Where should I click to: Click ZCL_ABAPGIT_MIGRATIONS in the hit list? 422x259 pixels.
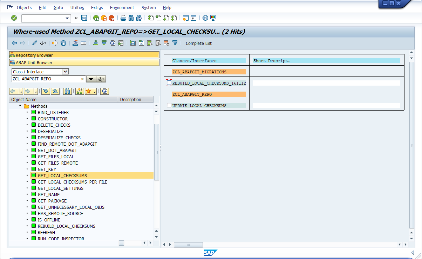[199, 72]
